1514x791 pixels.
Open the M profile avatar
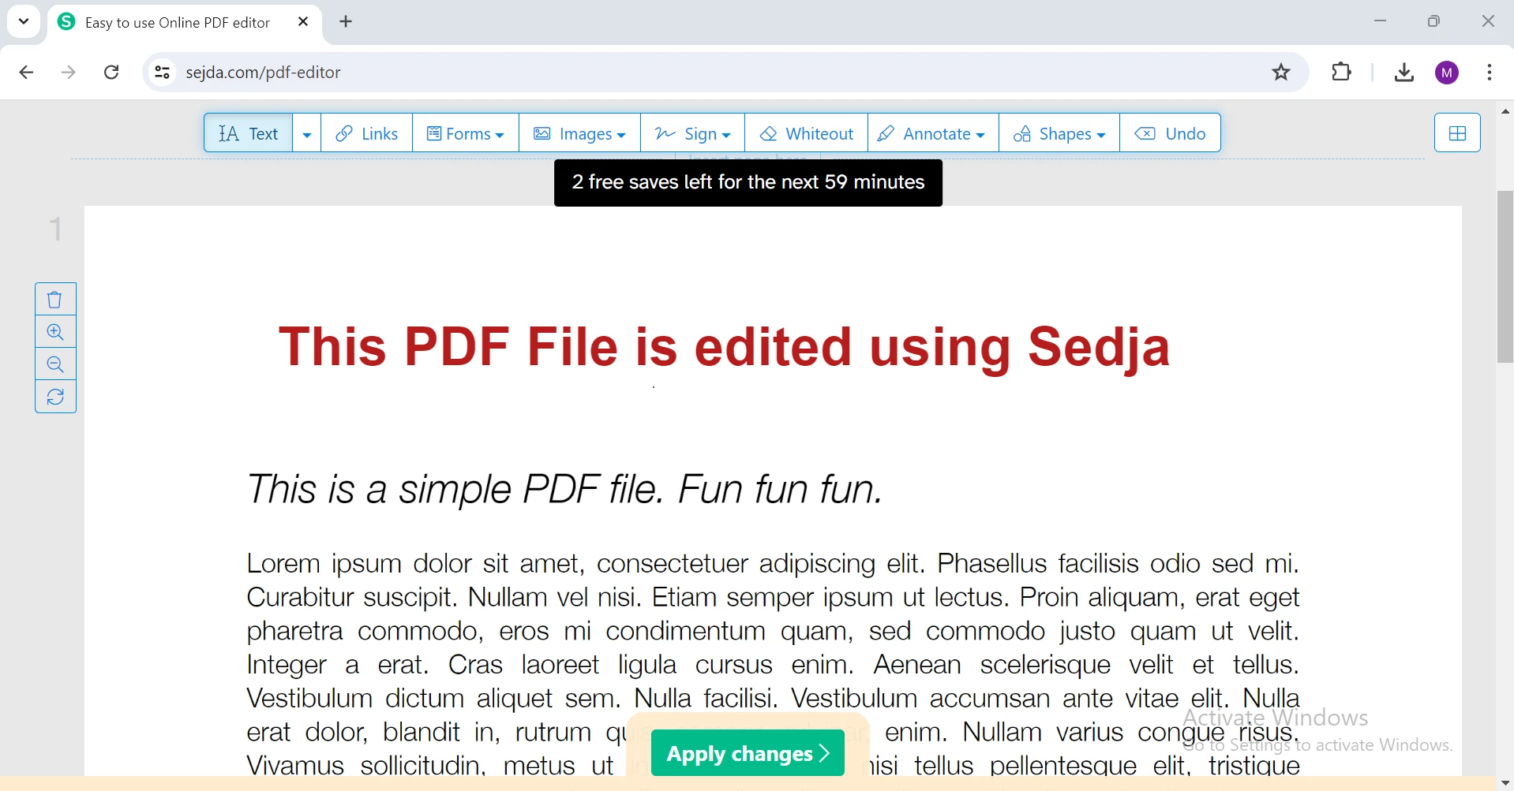click(1447, 73)
